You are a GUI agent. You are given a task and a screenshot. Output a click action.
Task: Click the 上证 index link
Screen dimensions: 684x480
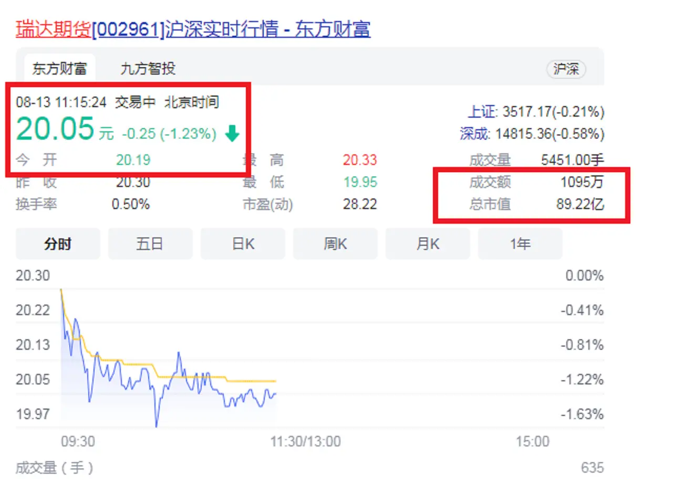pos(482,111)
